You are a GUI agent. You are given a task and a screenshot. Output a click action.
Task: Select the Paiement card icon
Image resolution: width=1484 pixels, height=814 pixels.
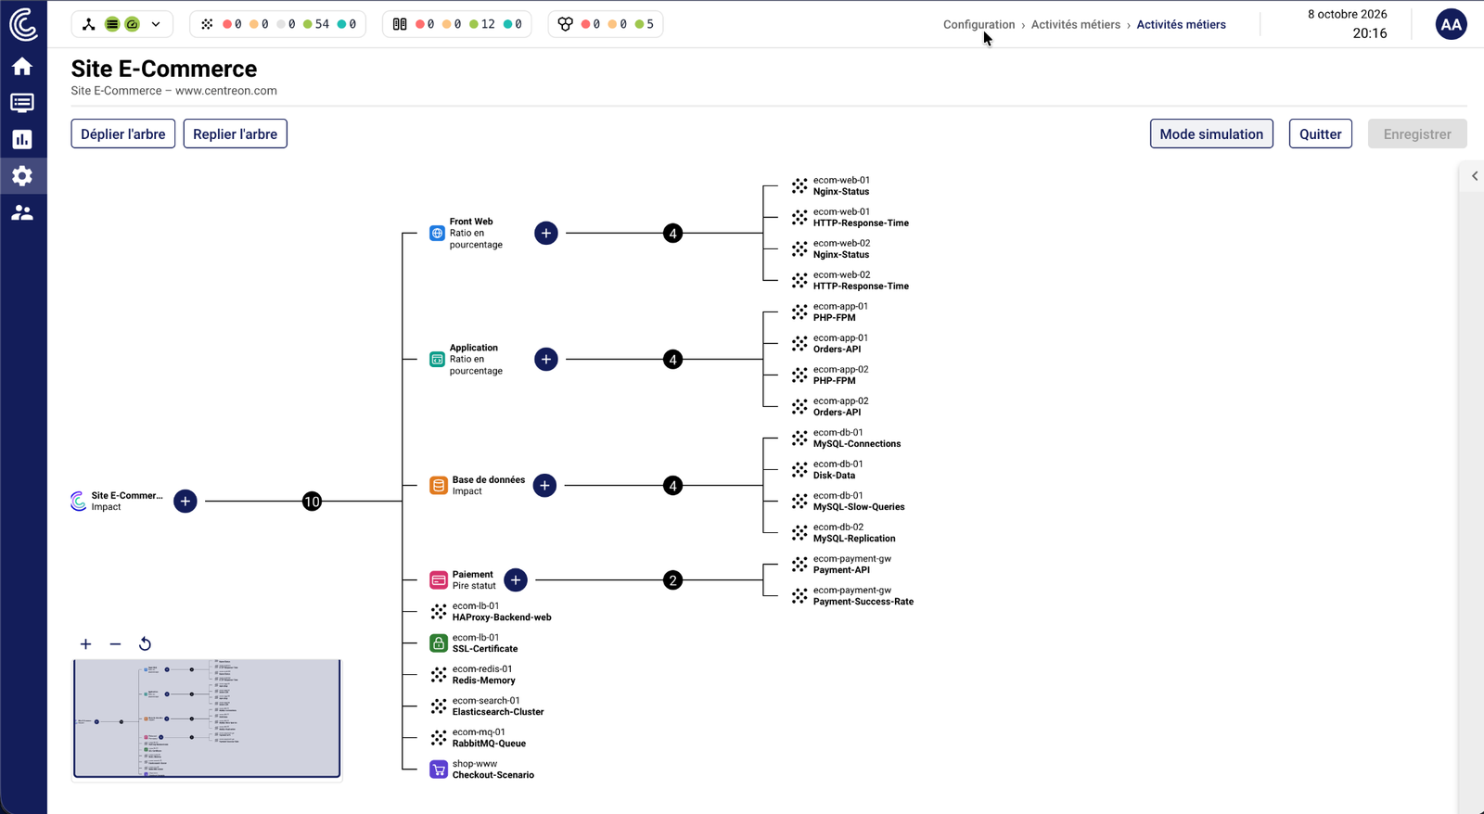click(x=439, y=580)
